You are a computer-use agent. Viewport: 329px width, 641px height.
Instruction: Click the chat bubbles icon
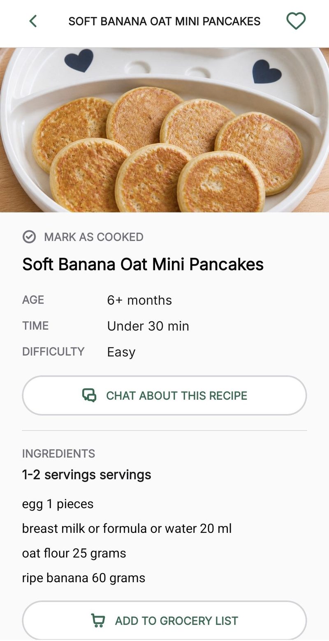coord(89,395)
